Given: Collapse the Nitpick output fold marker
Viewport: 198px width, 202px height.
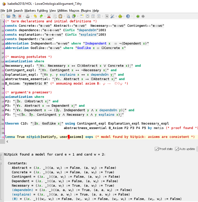Looking at the screenshot, I should pos(1,155).
